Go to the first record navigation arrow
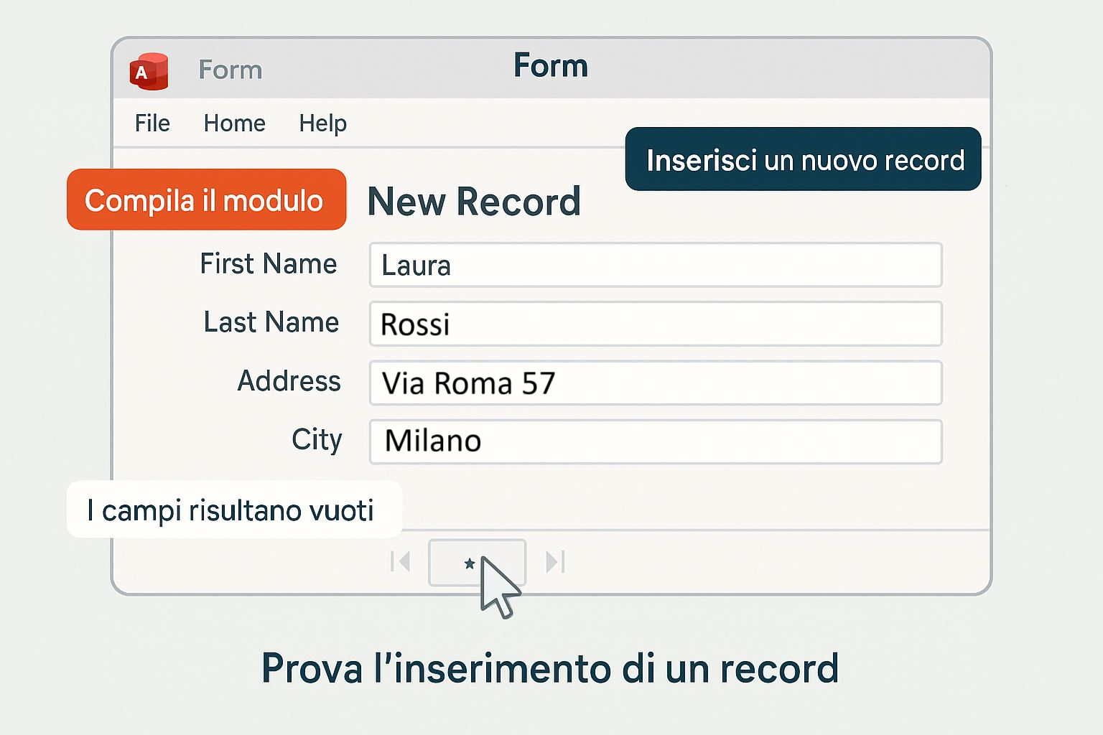This screenshot has width=1103, height=735. click(x=400, y=561)
